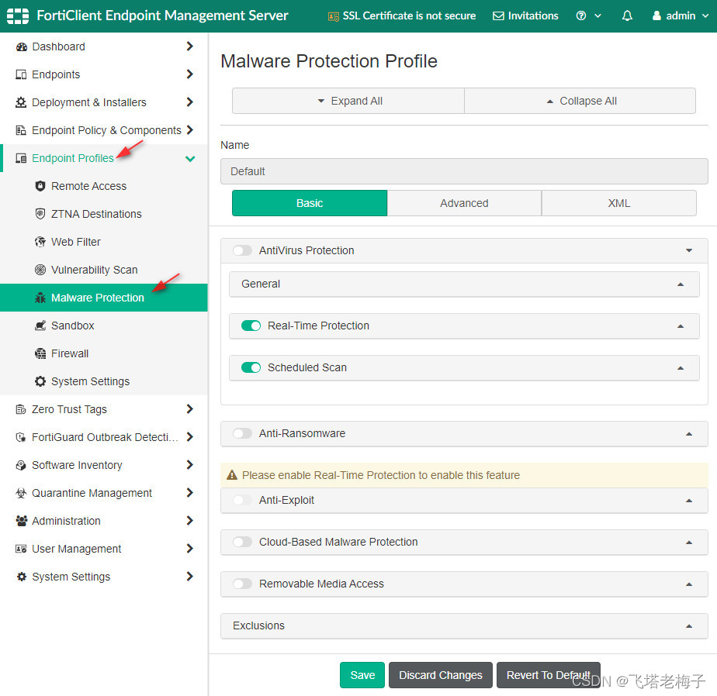Click the Deployment & Installers icon
717x696 pixels.
tap(21, 102)
